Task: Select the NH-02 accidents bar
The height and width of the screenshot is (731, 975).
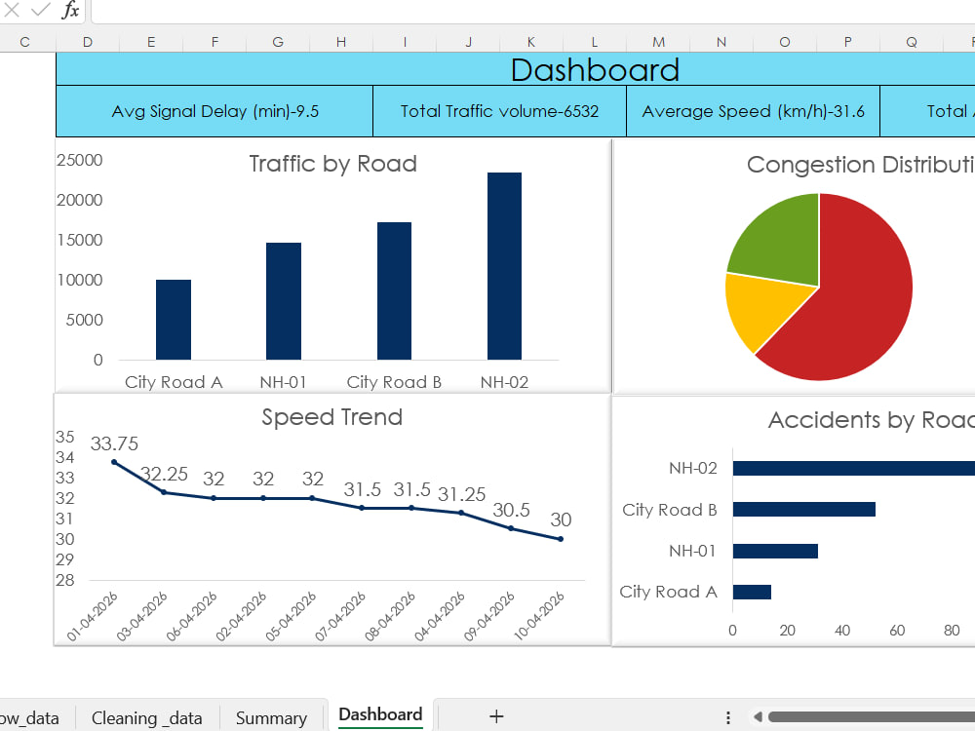Action: pos(854,468)
